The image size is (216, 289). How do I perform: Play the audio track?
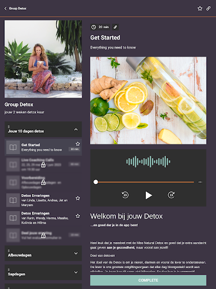click(148, 195)
